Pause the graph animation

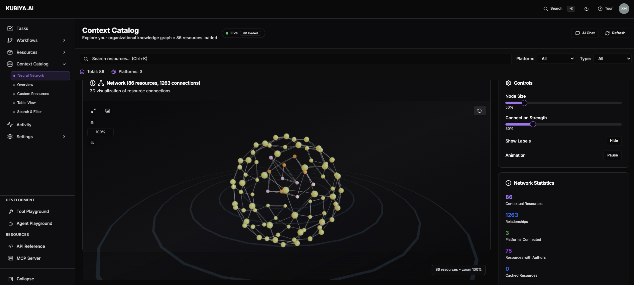(x=612, y=155)
